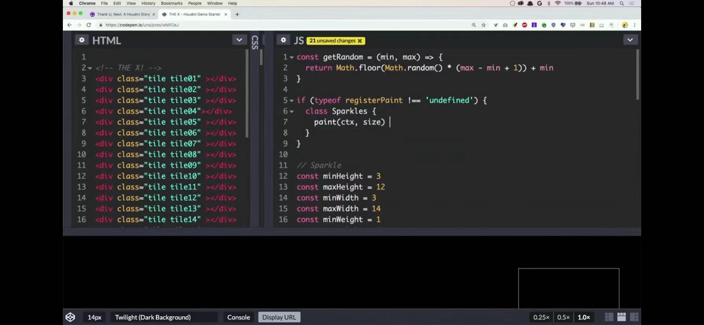Open the File menu
The height and width of the screenshot is (325, 704).
(x=104, y=3)
